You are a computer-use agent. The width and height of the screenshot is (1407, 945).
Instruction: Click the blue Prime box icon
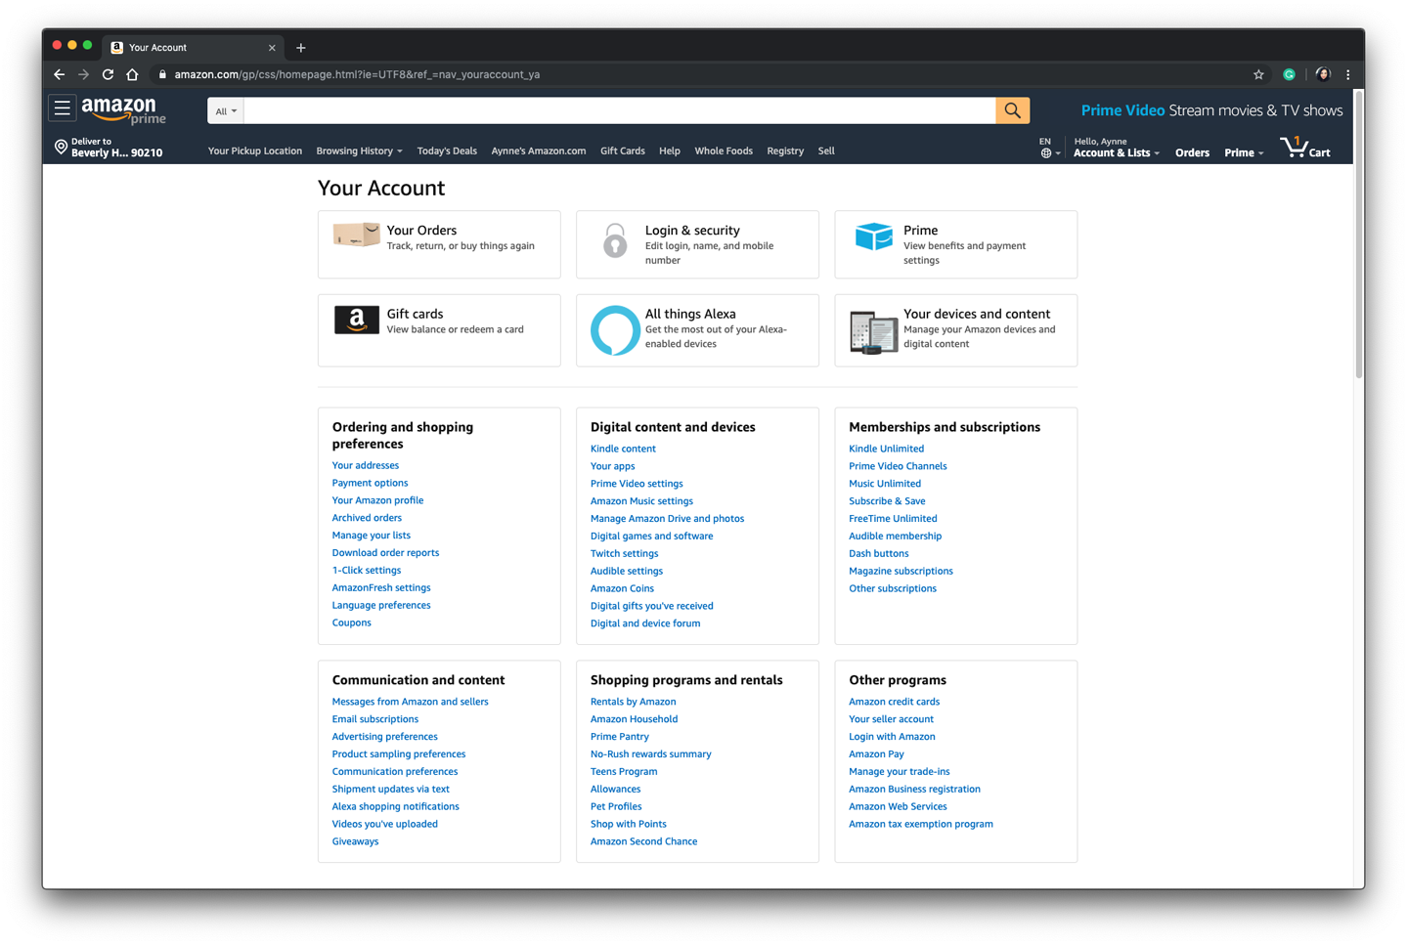click(x=873, y=236)
